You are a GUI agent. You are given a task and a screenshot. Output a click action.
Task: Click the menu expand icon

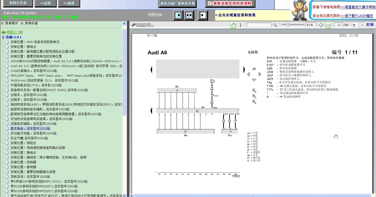(x=2, y=23)
